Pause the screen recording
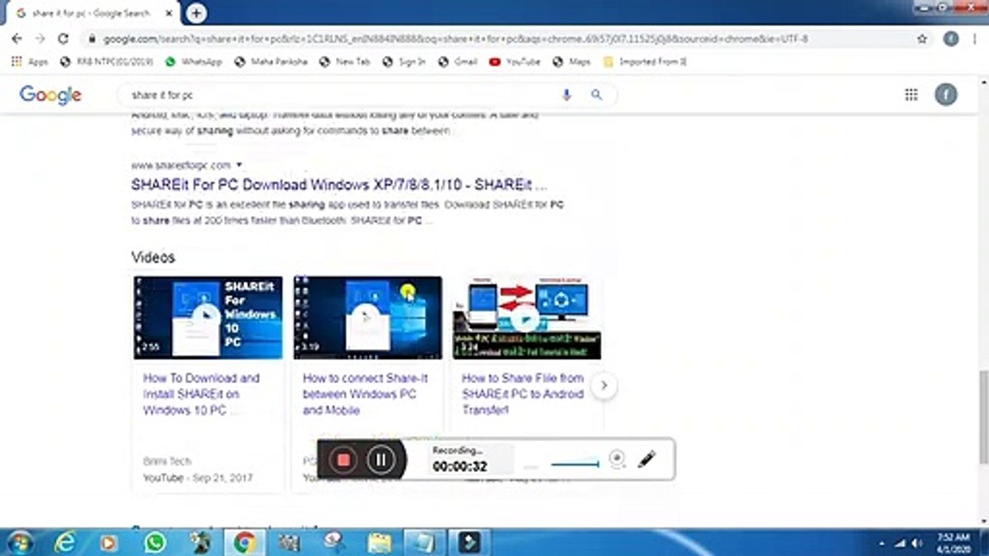Image resolution: width=989 pixels, height=556 pixels. 381,460
